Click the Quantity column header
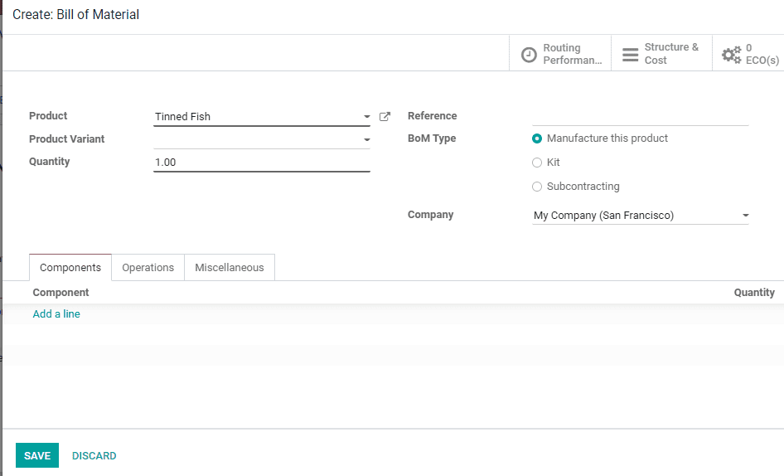The width and height of the screenshot is (784, 476). 754,292
